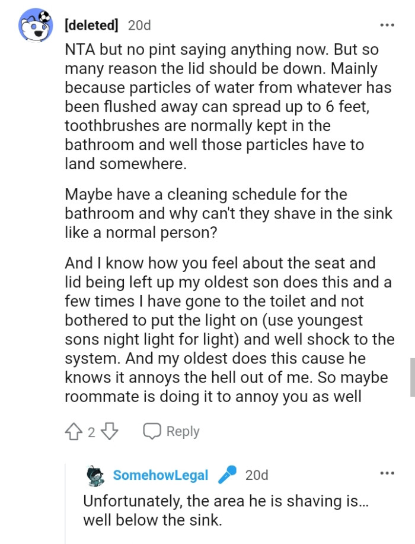
Task: Open the overflow menu on the [deleted] comment
Action: [387, 24]
